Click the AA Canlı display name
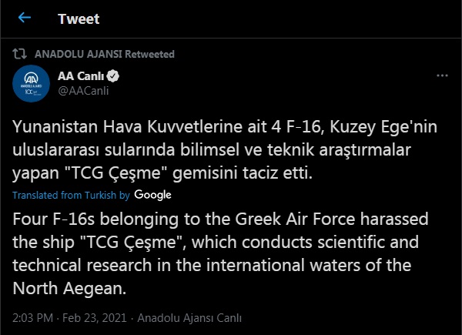Image resolution: width=462 pixels, height=335 pixels. point(80,76)
